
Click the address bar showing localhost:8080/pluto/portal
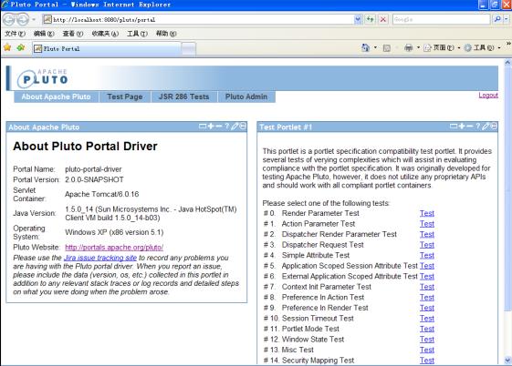[198, 19]
